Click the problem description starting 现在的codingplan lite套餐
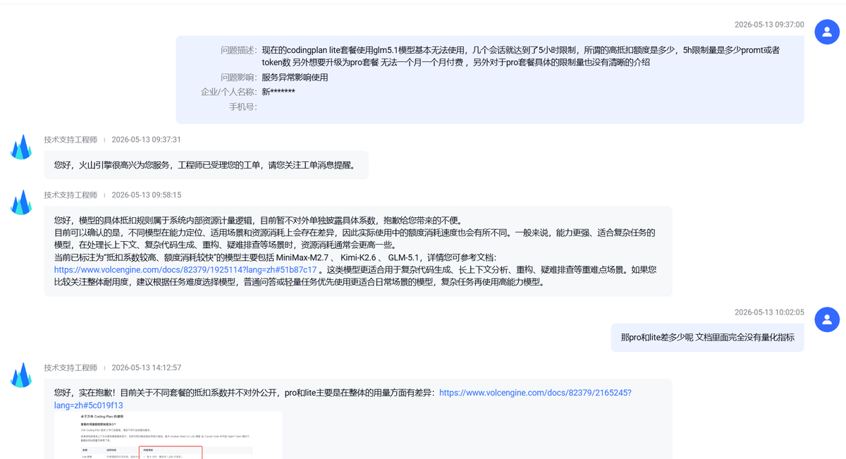Viewport: 846px width, 459px height. (520, 56)
